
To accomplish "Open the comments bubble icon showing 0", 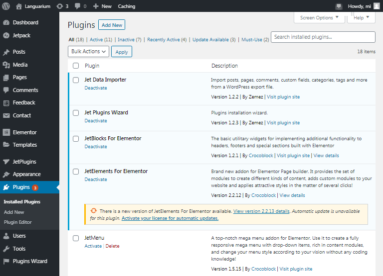I will point(77,6).
